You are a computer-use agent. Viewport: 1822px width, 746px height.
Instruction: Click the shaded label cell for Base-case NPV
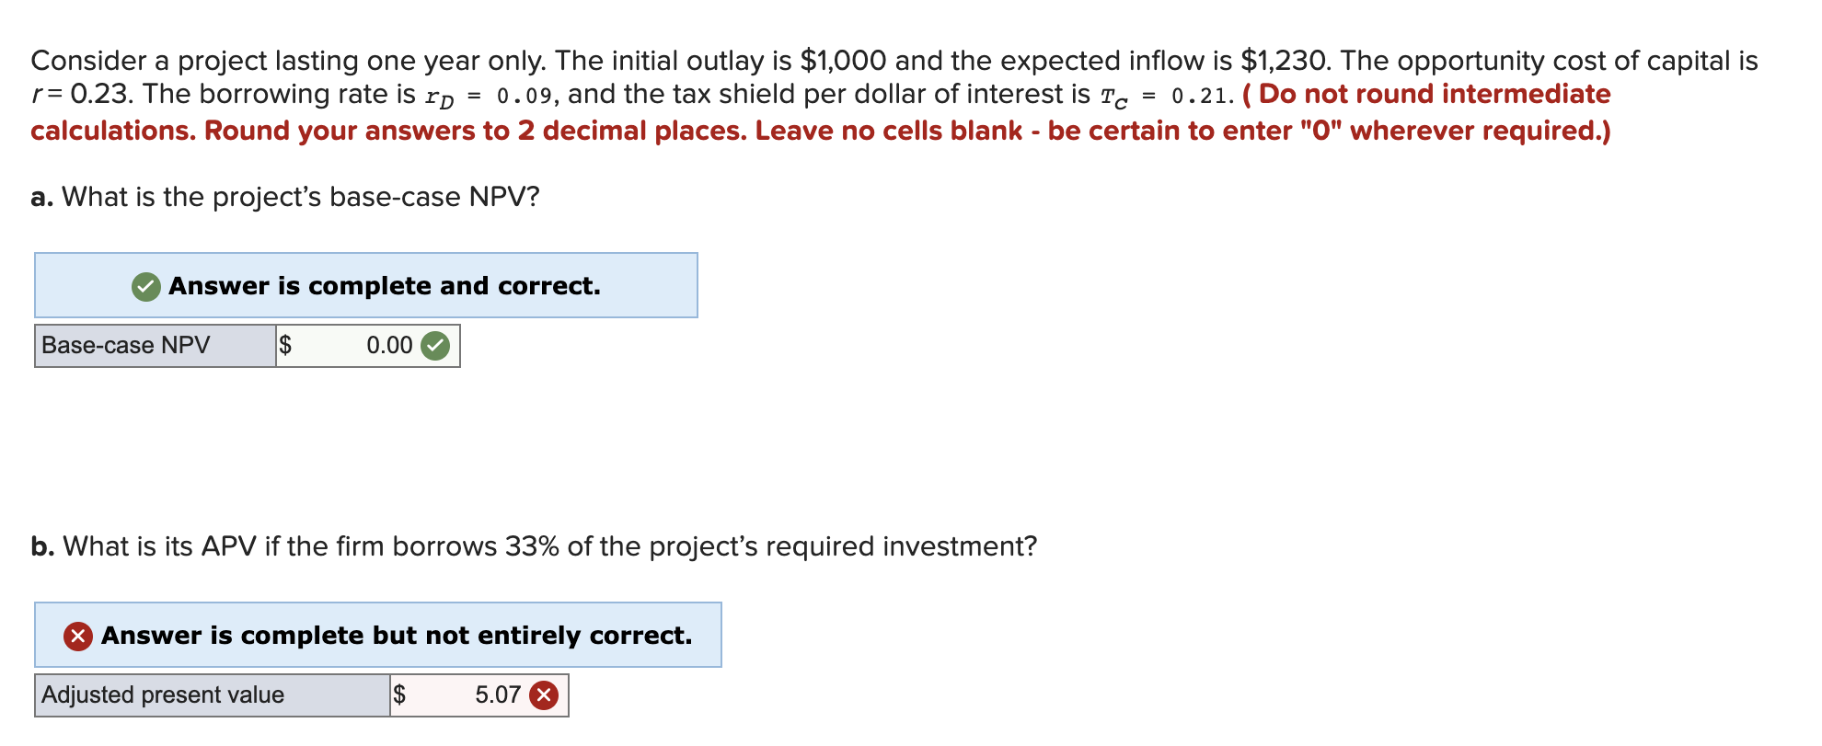tap(153, 347)
